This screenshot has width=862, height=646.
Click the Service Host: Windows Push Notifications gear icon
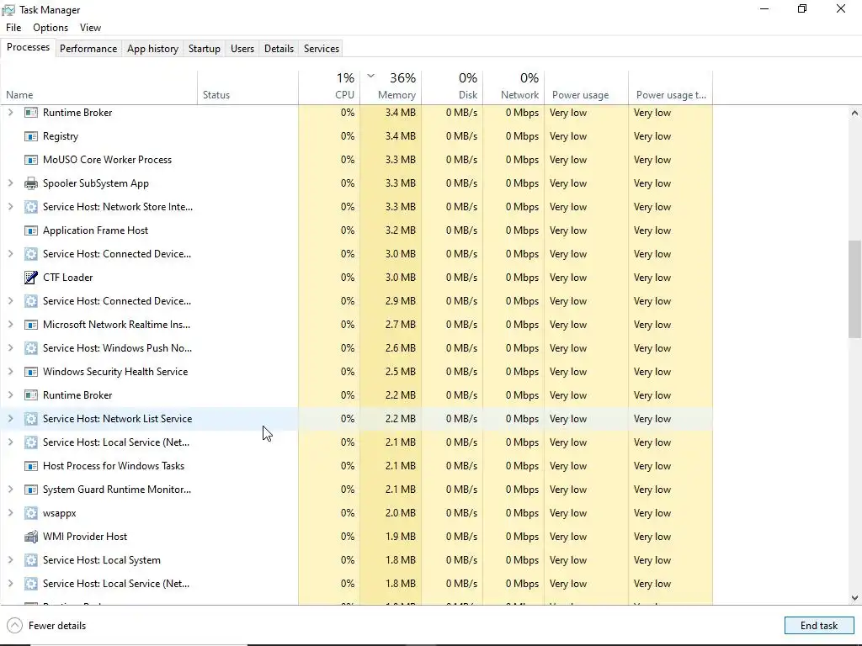[x=31, y=348]
